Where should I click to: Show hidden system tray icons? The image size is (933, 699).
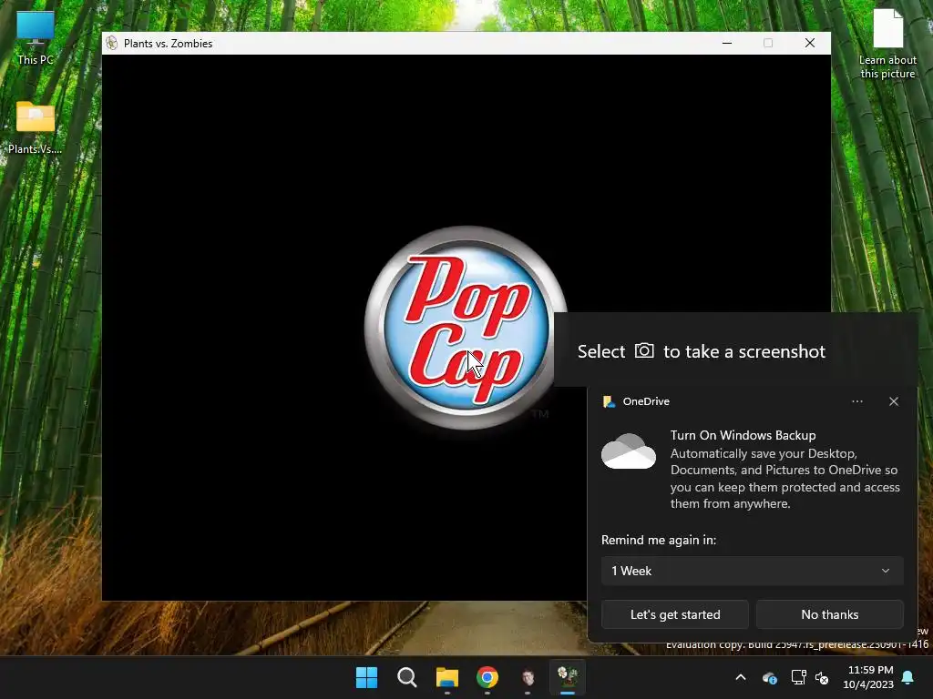click(740, 677)
